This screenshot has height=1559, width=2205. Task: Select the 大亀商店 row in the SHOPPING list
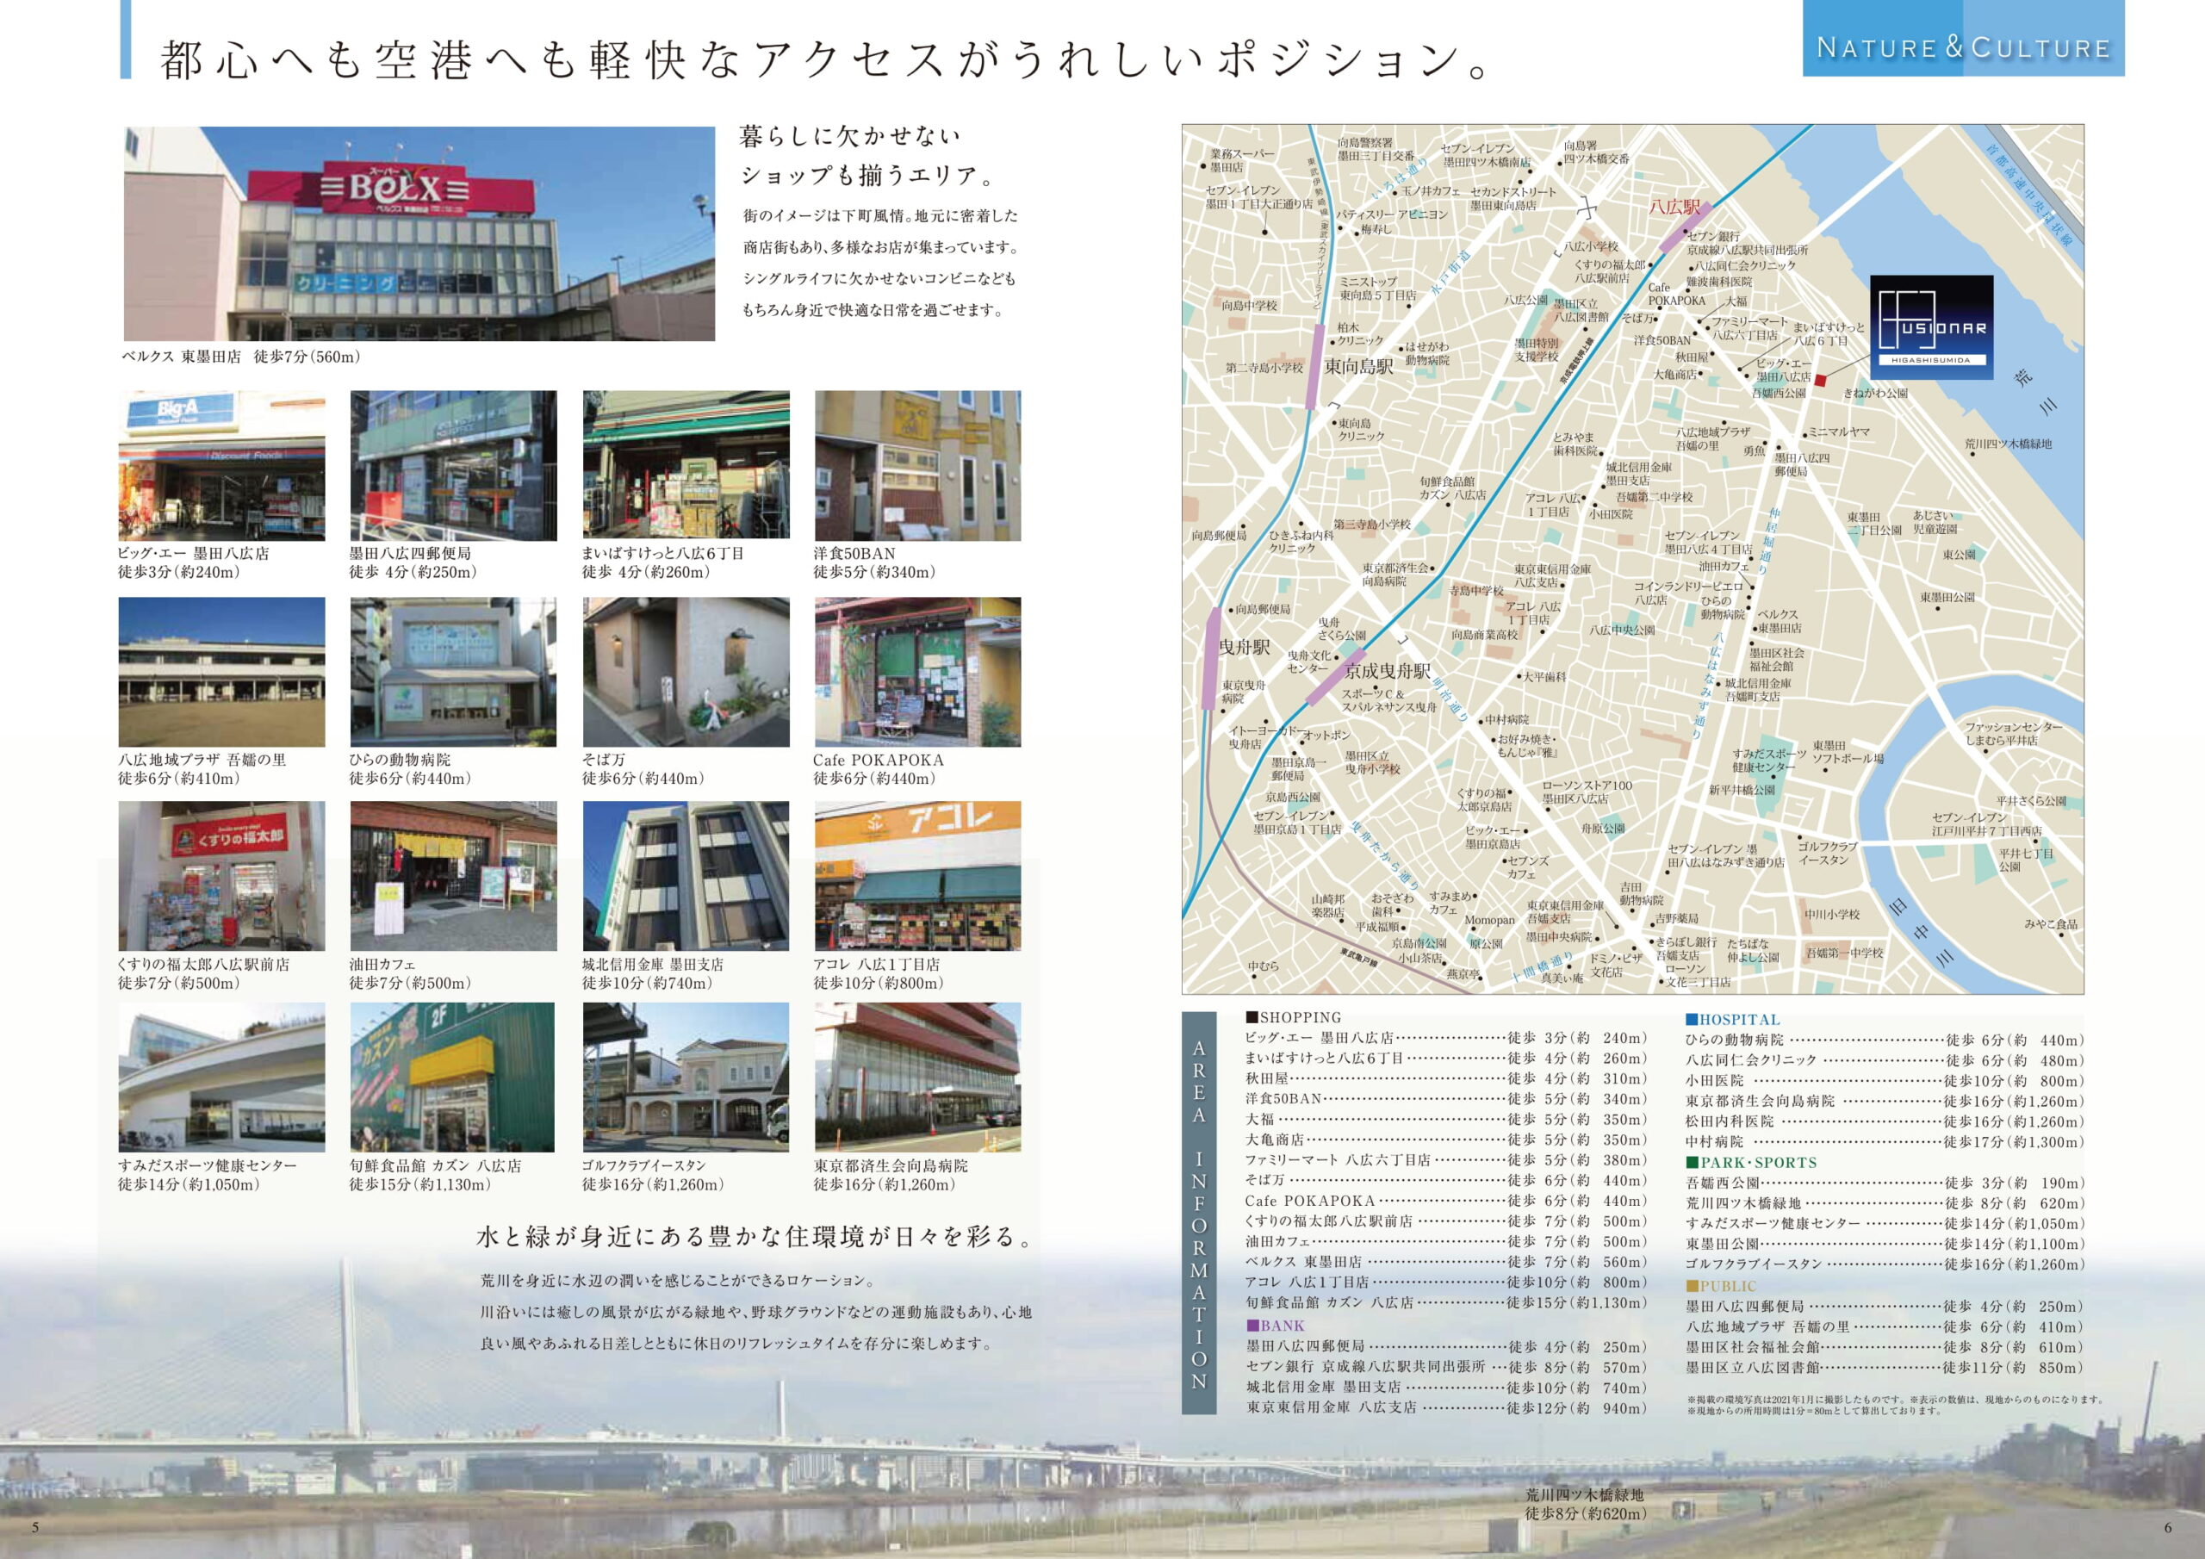point(1445,1140)
